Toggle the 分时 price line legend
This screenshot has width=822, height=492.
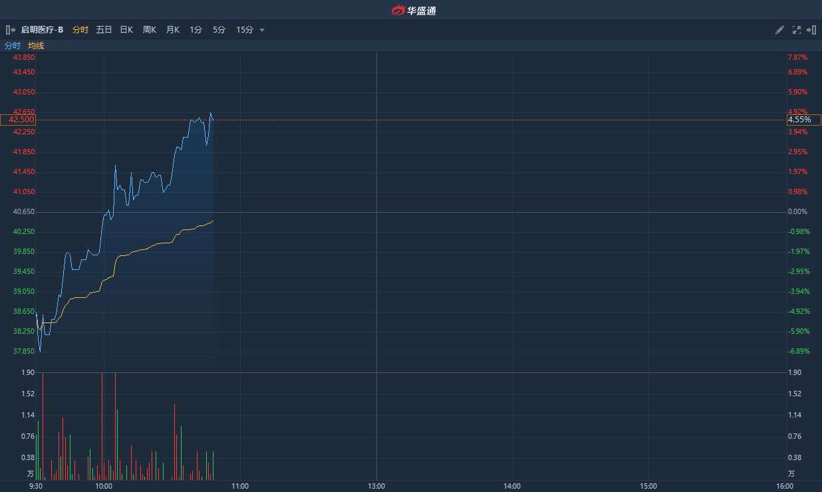click(x=13, y=46)
